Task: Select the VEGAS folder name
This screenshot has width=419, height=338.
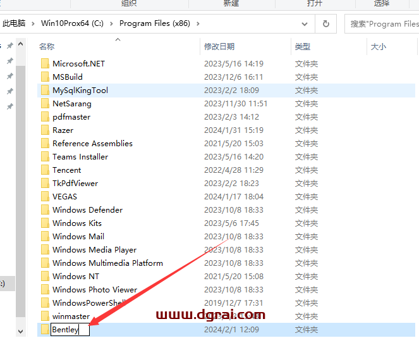Action: pyautogui.click(x=64, y=196)
